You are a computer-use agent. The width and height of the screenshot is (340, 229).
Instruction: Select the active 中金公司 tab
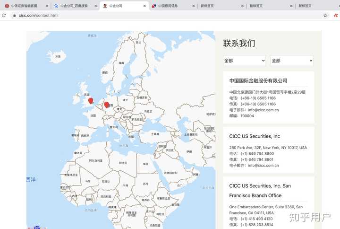coord(124,6)
